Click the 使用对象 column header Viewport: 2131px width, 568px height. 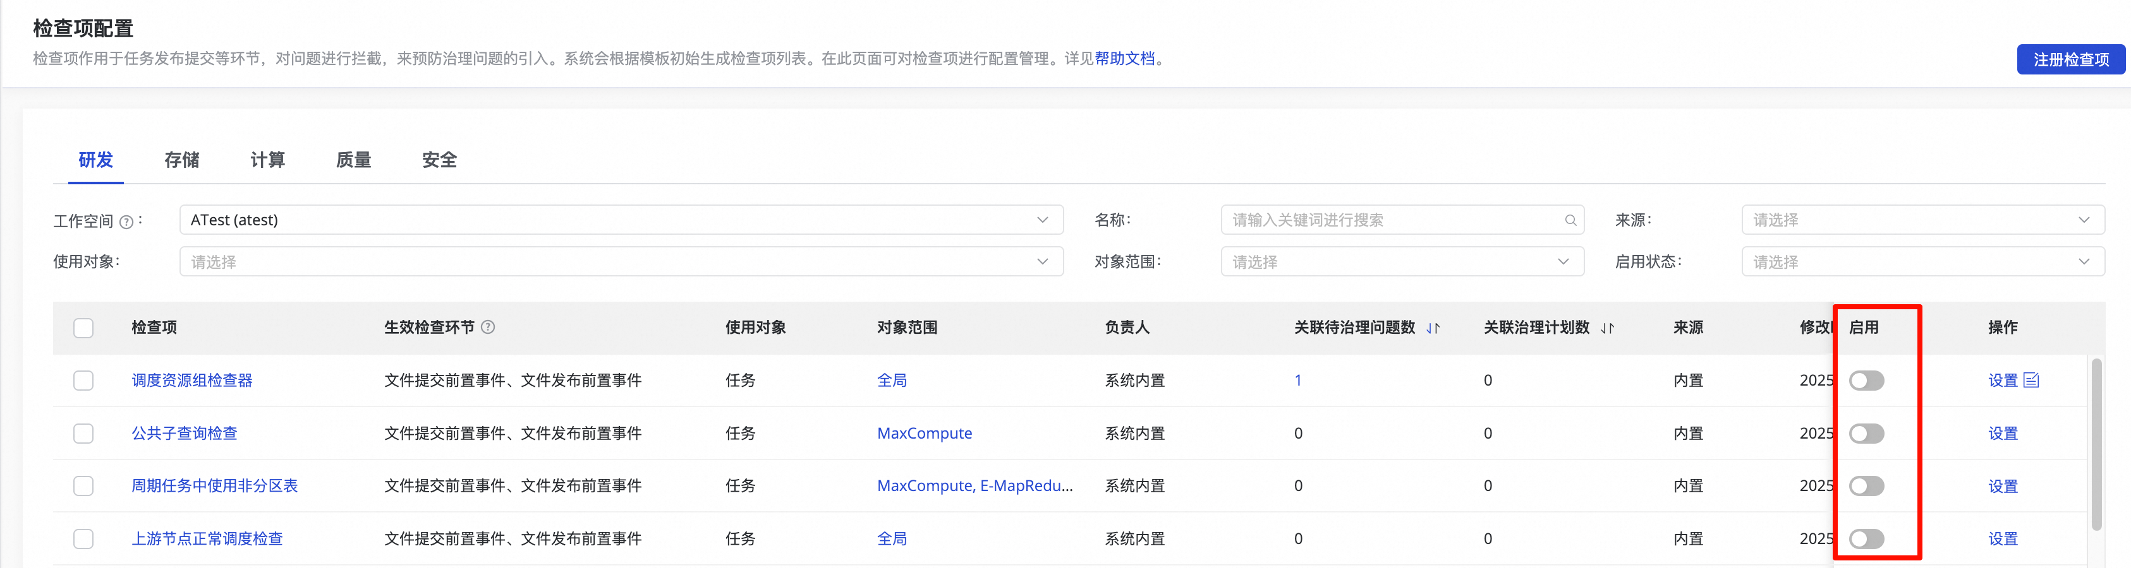[x=755, y=328]
